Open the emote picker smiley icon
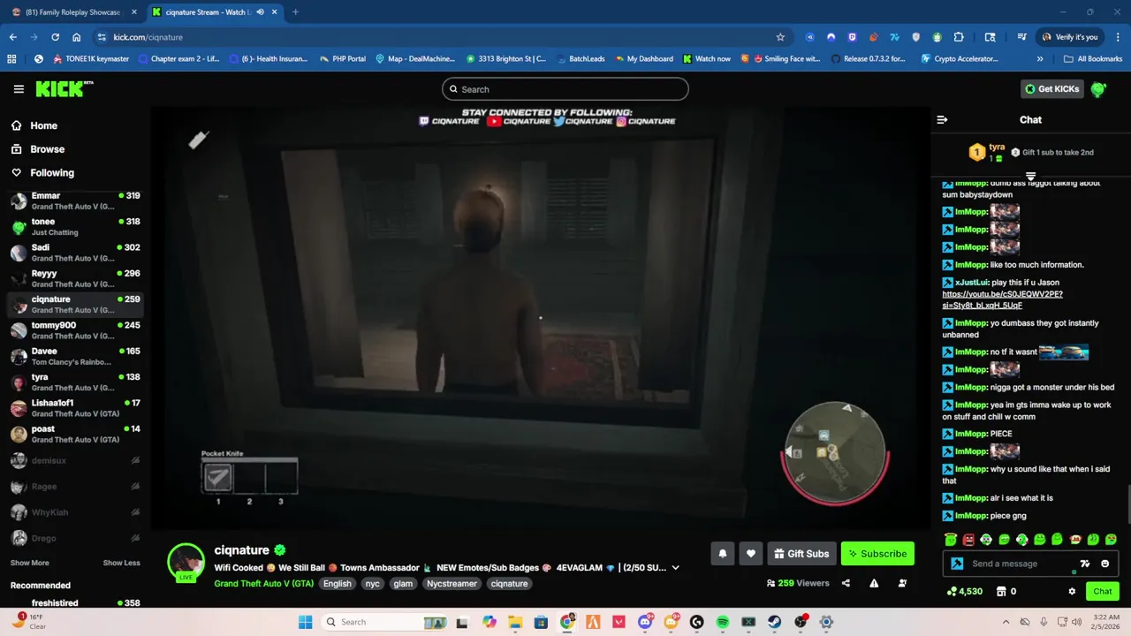The height and width of the screenshot is (636, 1131). [1104, 564]
